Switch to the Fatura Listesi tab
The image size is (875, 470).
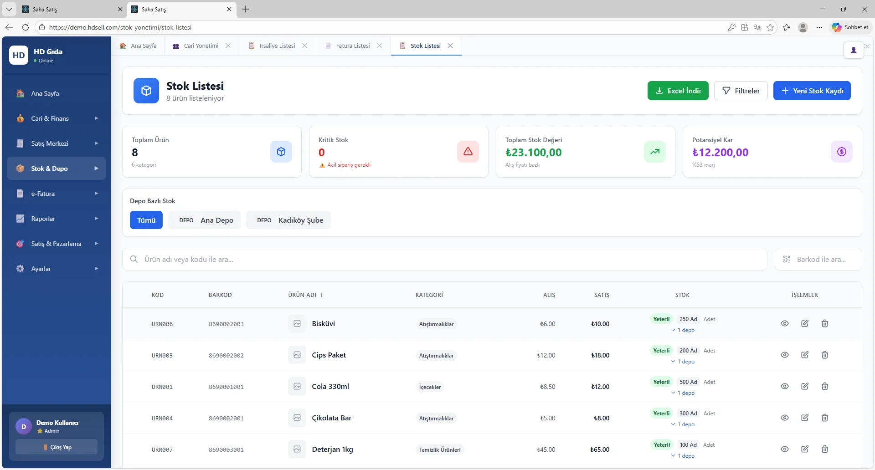(352, 46)
